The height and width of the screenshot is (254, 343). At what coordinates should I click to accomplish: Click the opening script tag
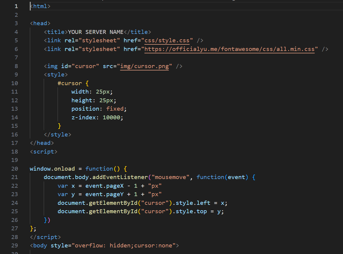pyautogui.click(x=44, y=152)
